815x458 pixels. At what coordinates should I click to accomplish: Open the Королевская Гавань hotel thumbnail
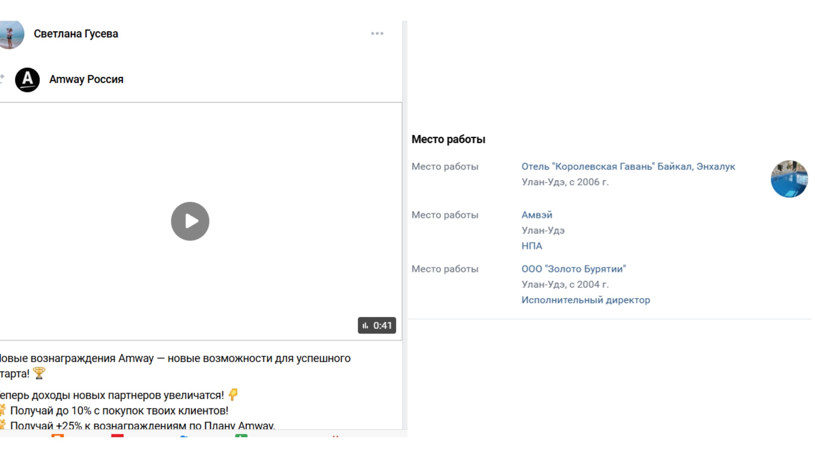pyautogui.click(x=789, y=179)
